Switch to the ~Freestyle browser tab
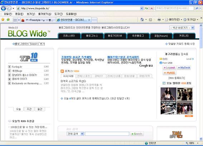This screenshot has width=203, height=146. pos(38,20)
